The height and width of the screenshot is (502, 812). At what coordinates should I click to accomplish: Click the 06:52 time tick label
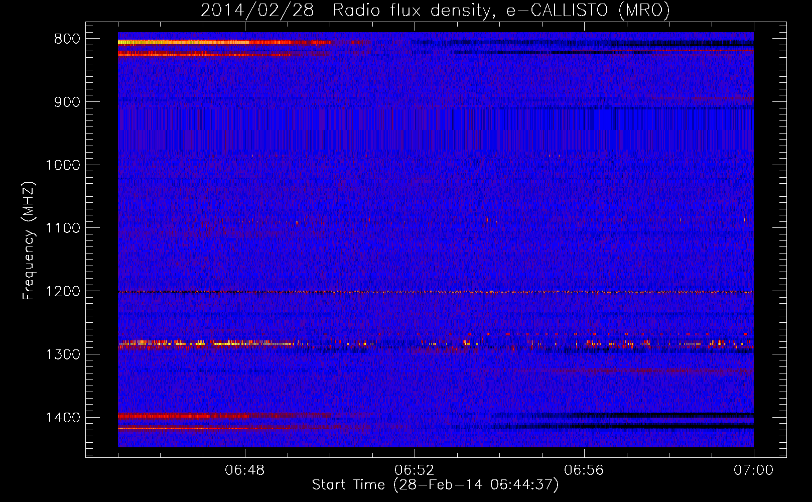point(415,470)
